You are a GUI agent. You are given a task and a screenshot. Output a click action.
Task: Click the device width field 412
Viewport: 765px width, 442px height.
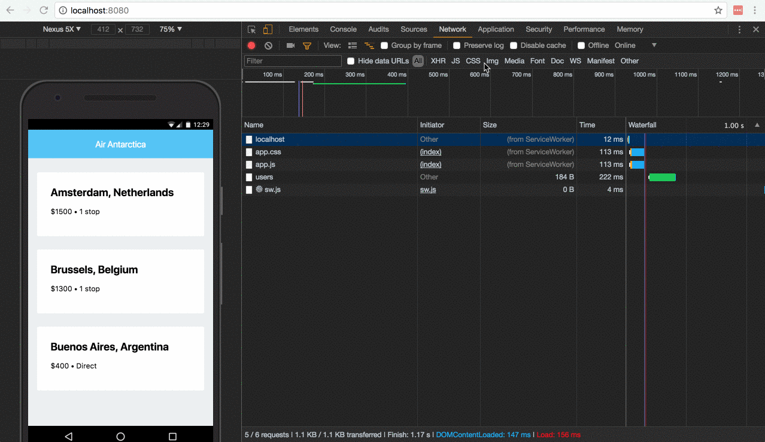103,29
